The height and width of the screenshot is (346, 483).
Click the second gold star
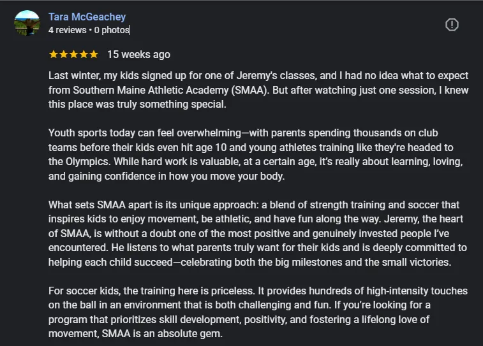pos(64,54)
